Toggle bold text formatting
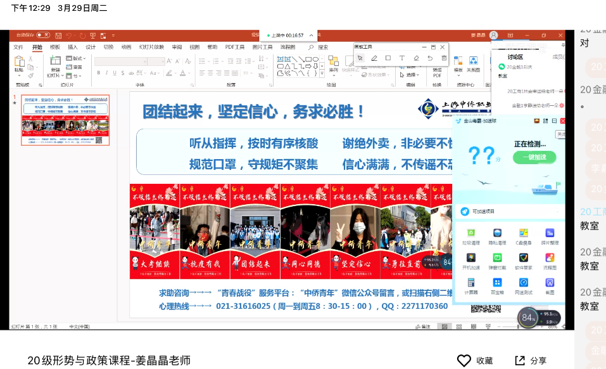The width and height of the screenshot is (606, 369). pyautogui.click(x=99, y=72)
